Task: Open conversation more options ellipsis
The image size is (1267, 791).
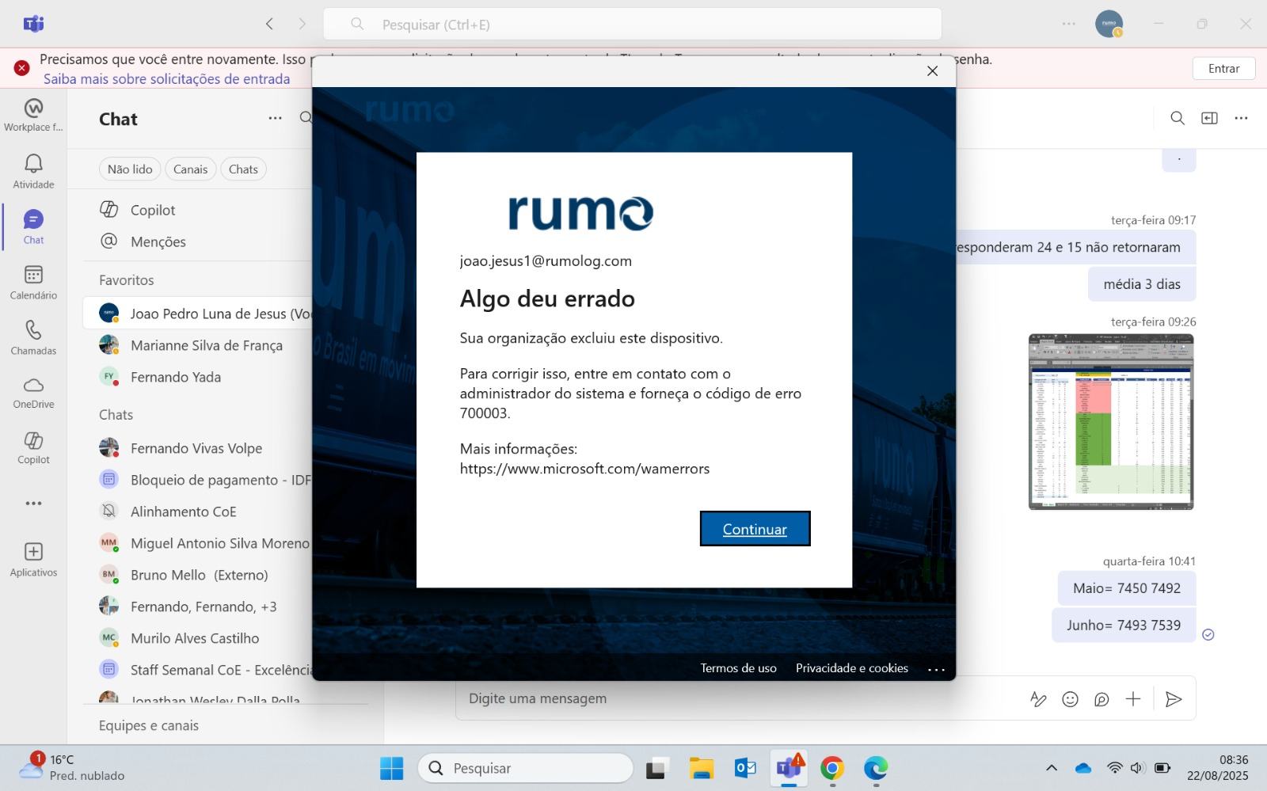Action: (x=1241, y=118)
